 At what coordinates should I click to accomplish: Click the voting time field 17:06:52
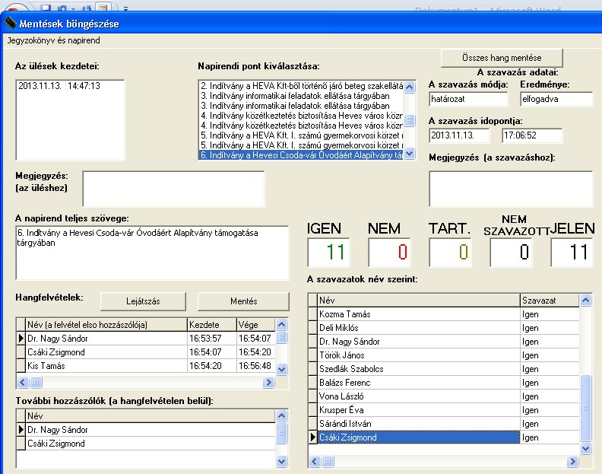point(532,135)
